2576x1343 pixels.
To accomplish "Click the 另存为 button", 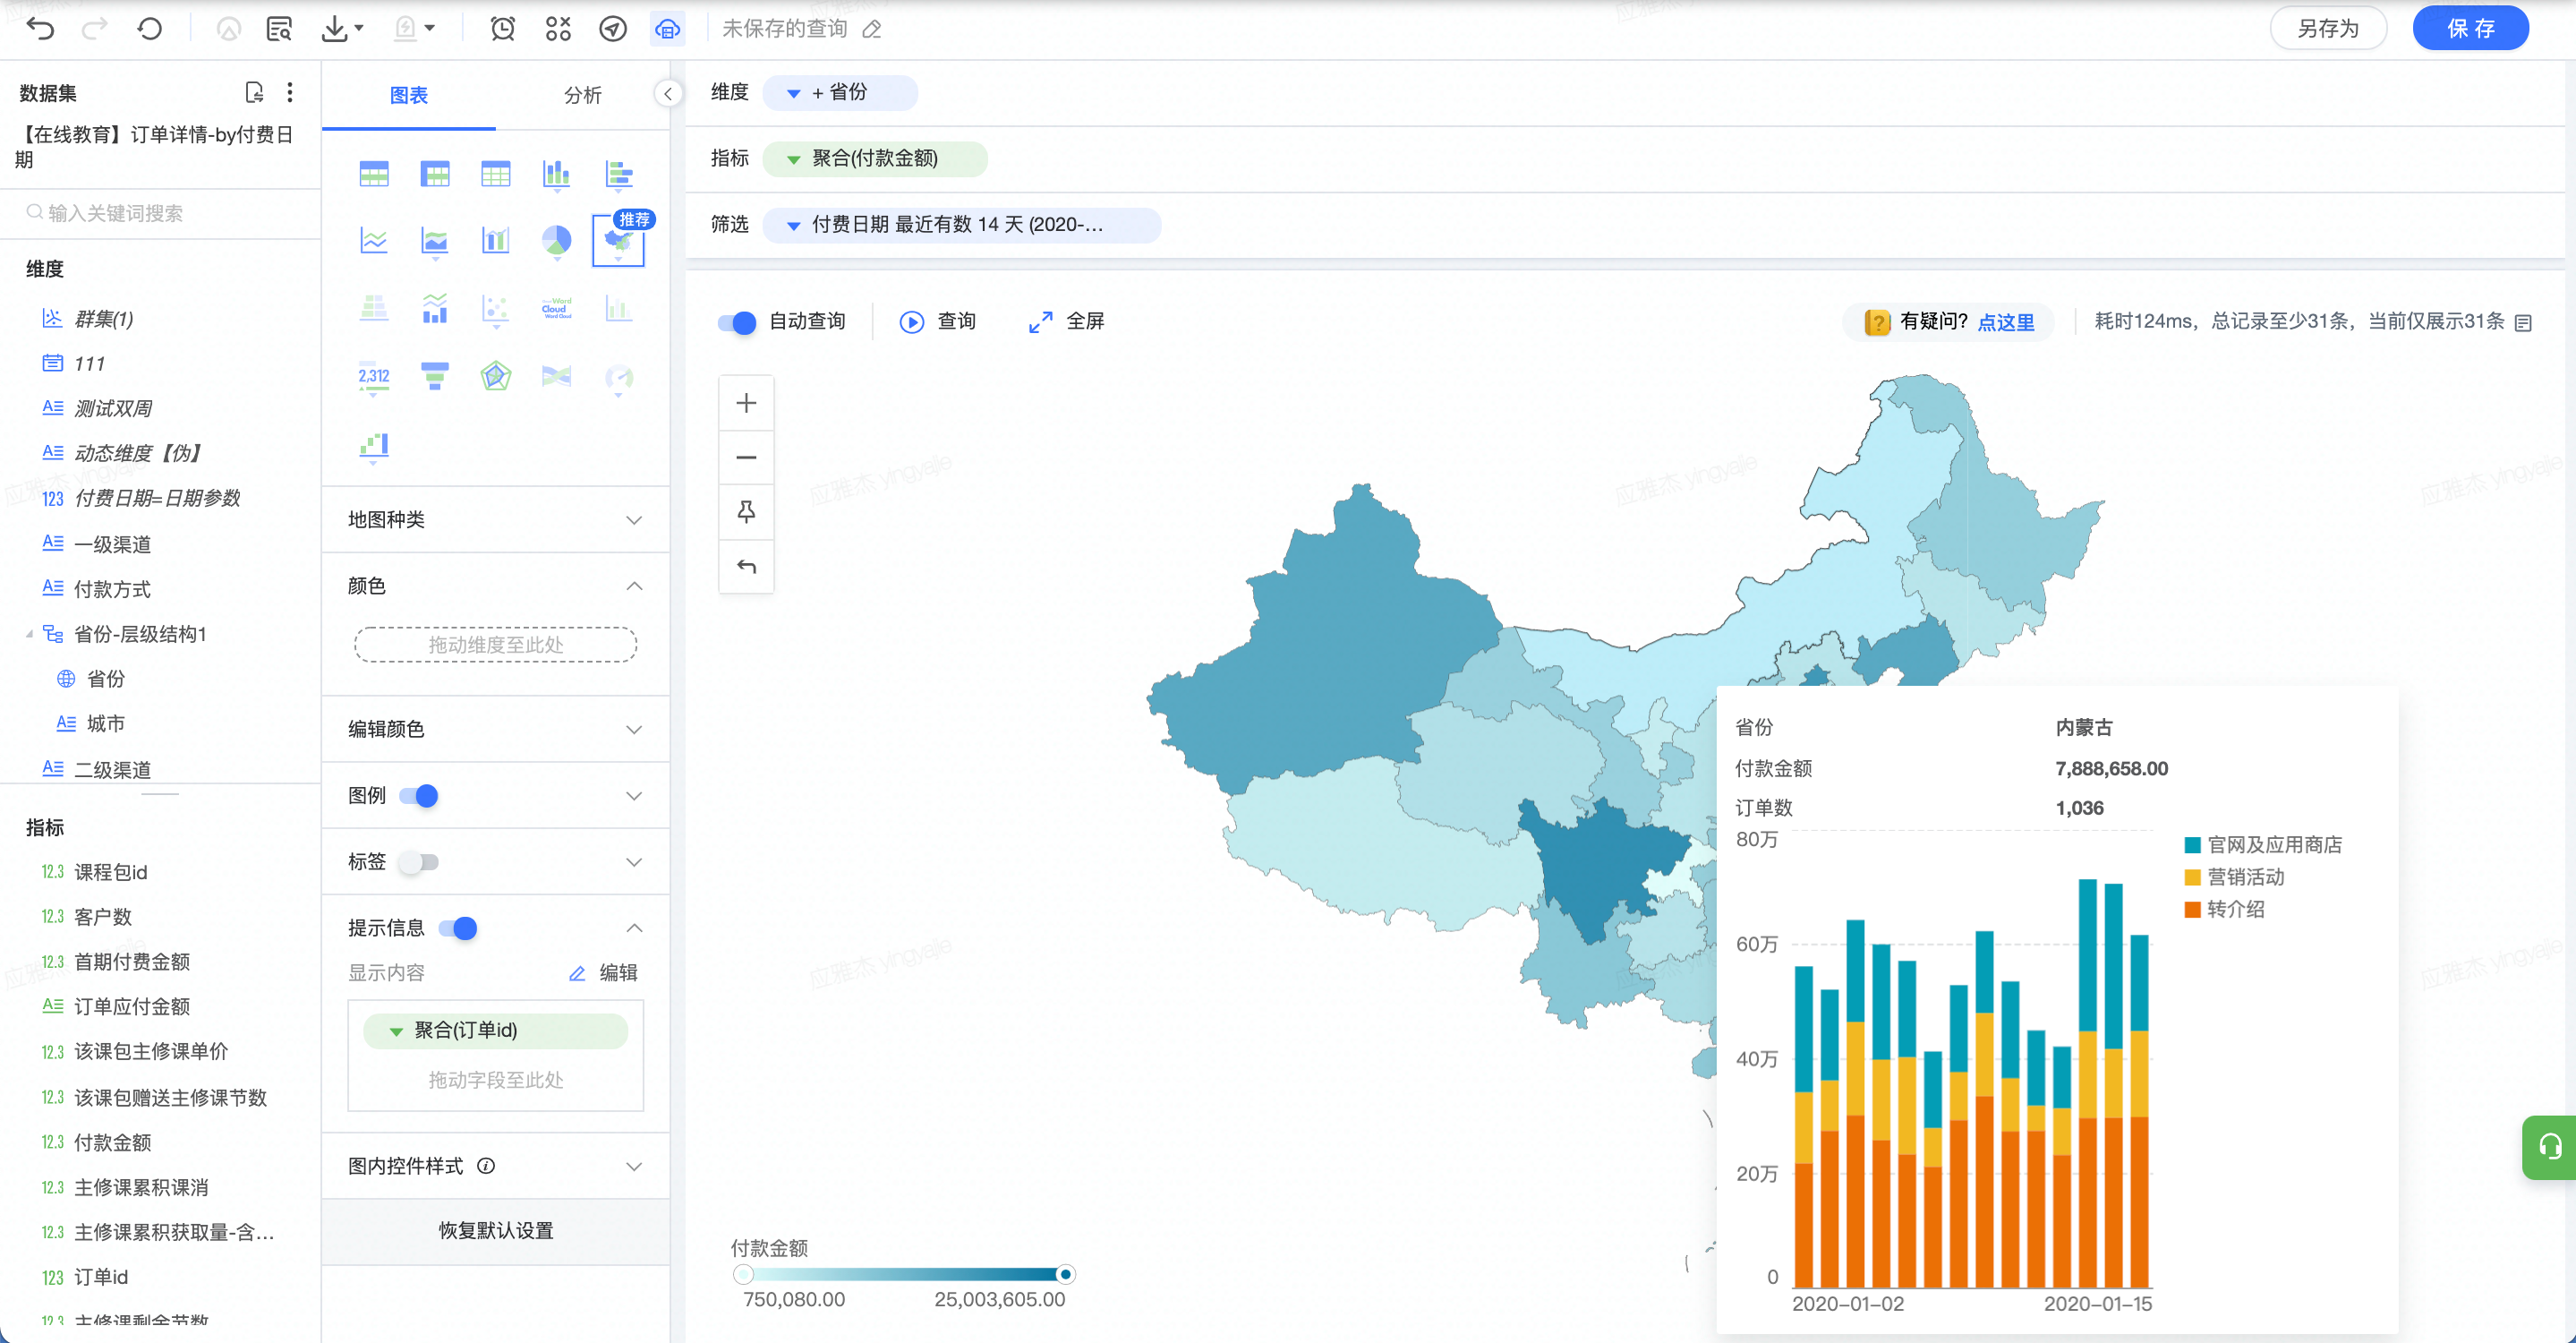I will 2328,28.
